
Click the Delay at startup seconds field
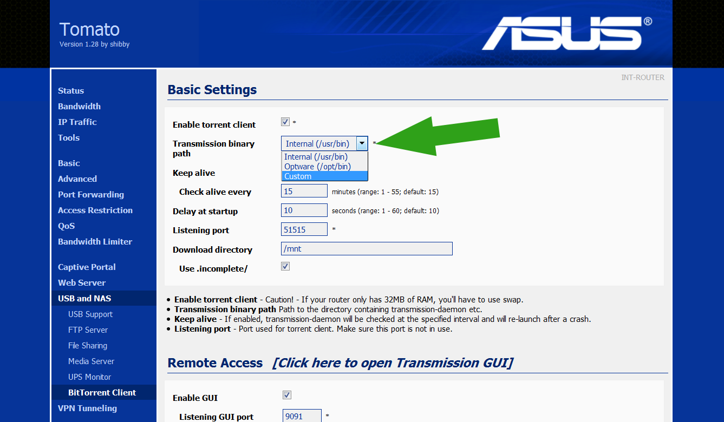coord(304,210)
